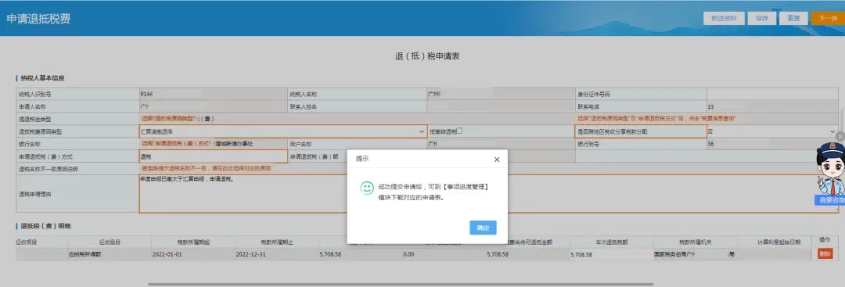Click the 联系电话 field starting with 13
This screenshot has height=287, width=845.
click(771, 106)
